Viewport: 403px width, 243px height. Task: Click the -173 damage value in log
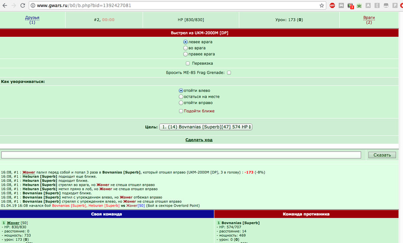click(249, 172)
